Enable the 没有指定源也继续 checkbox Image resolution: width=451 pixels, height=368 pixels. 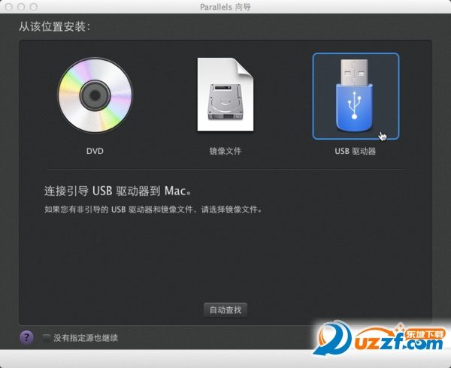[x=47, y=338]
